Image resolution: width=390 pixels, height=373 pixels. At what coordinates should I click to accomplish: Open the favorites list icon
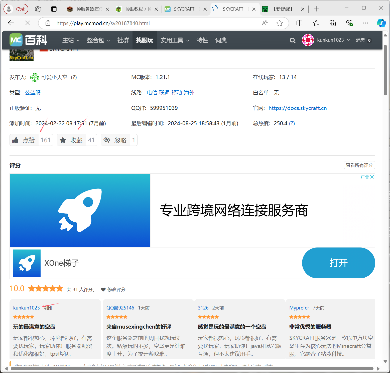click(x=316, y=23)
